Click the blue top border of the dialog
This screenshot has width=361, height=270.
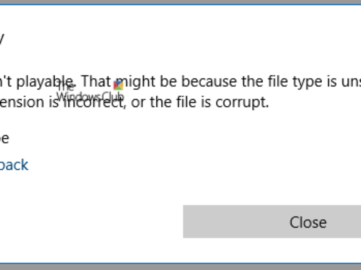[180, 4]
